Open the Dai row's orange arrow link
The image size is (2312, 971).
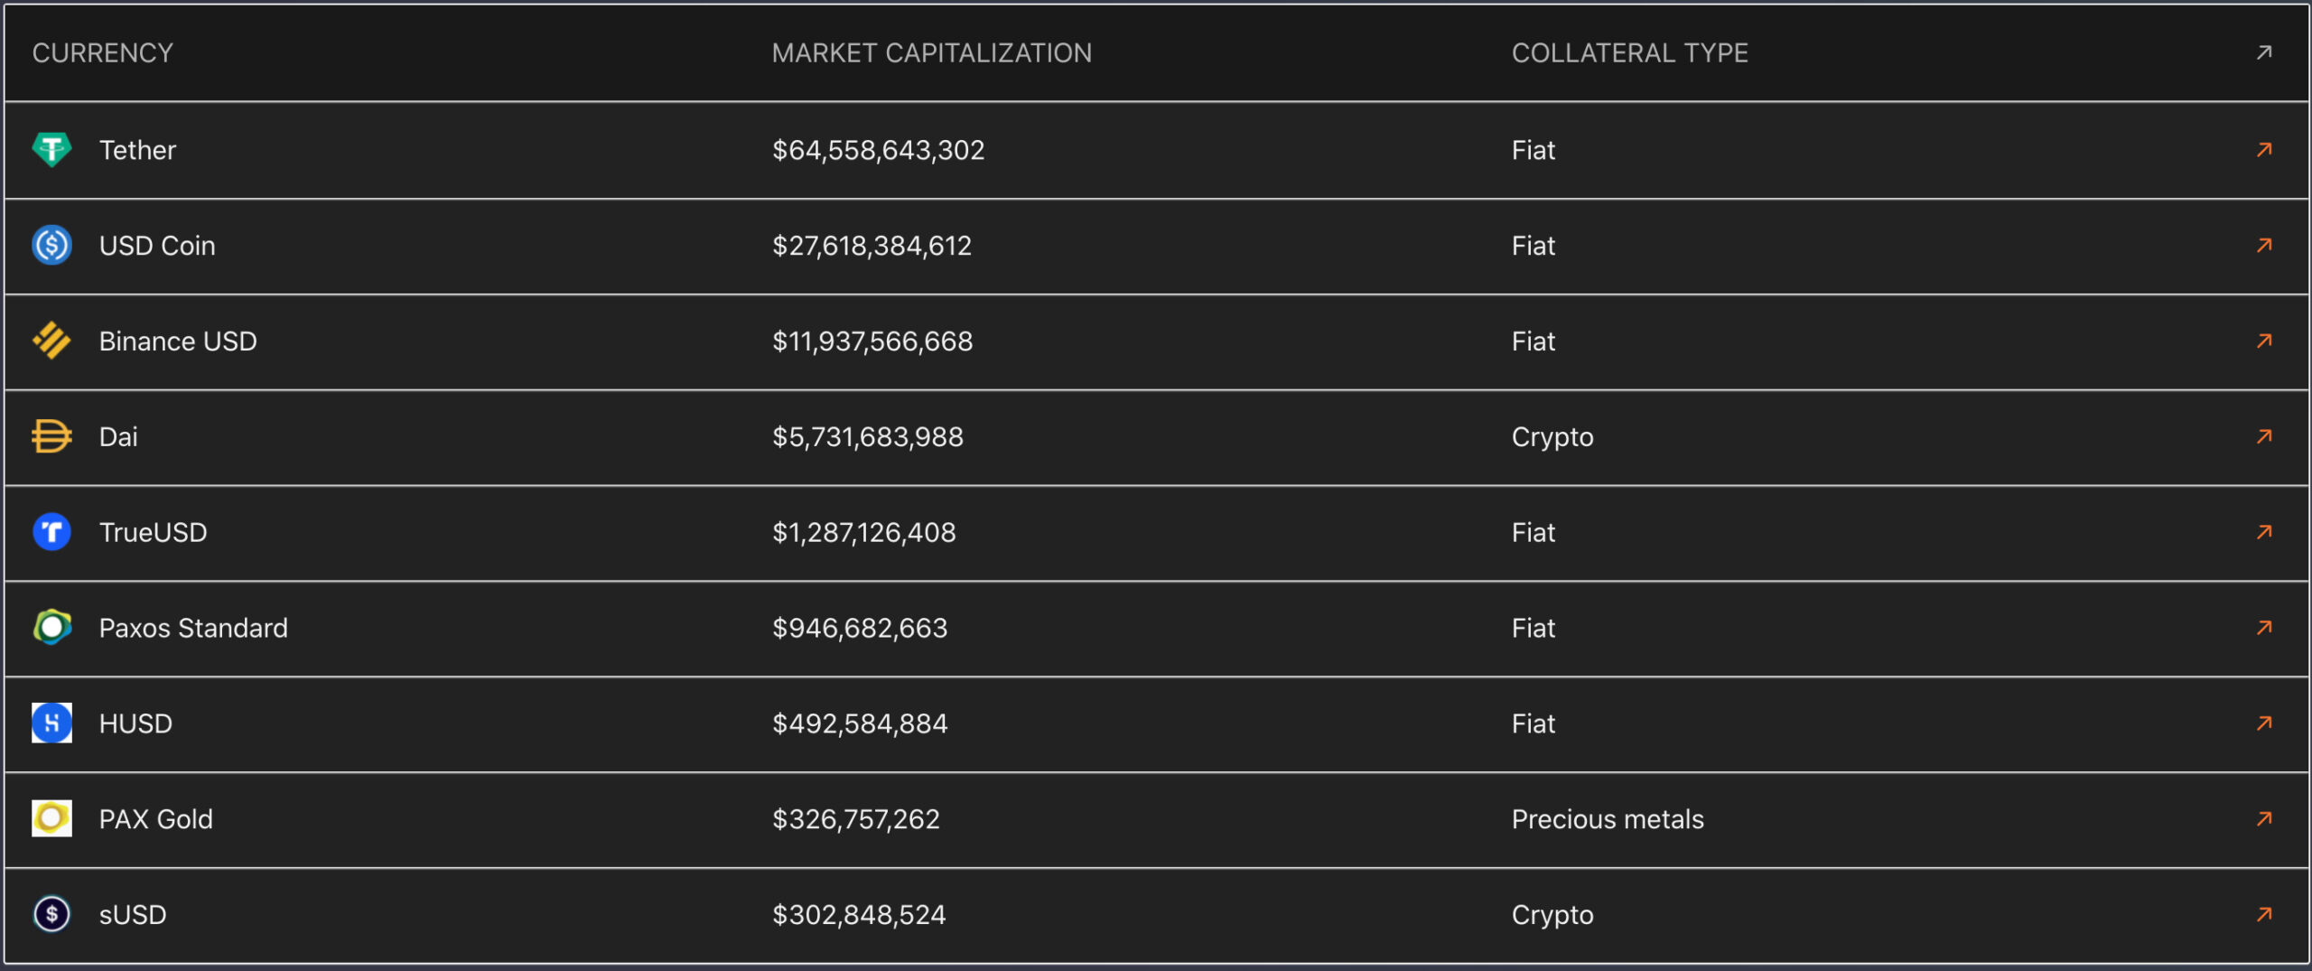click(2263, 436)
